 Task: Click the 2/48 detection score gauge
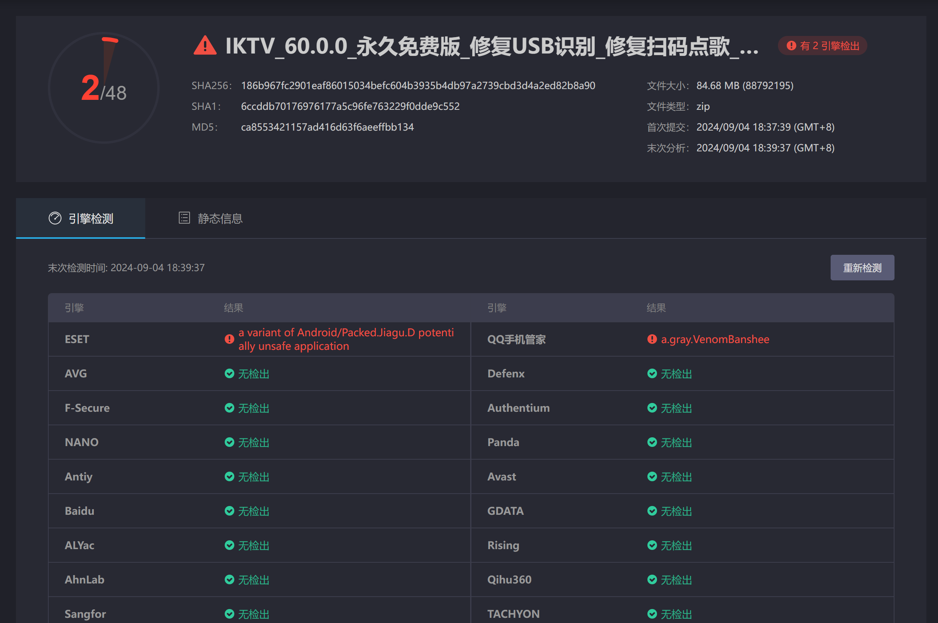104,88
